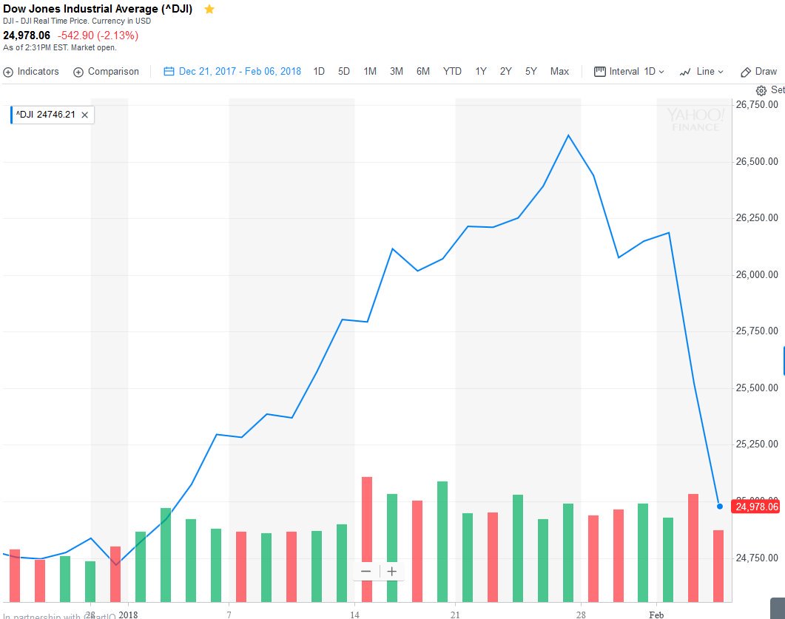Zoom out the chart with minus button
785x619 pixels.
point(366,572)
